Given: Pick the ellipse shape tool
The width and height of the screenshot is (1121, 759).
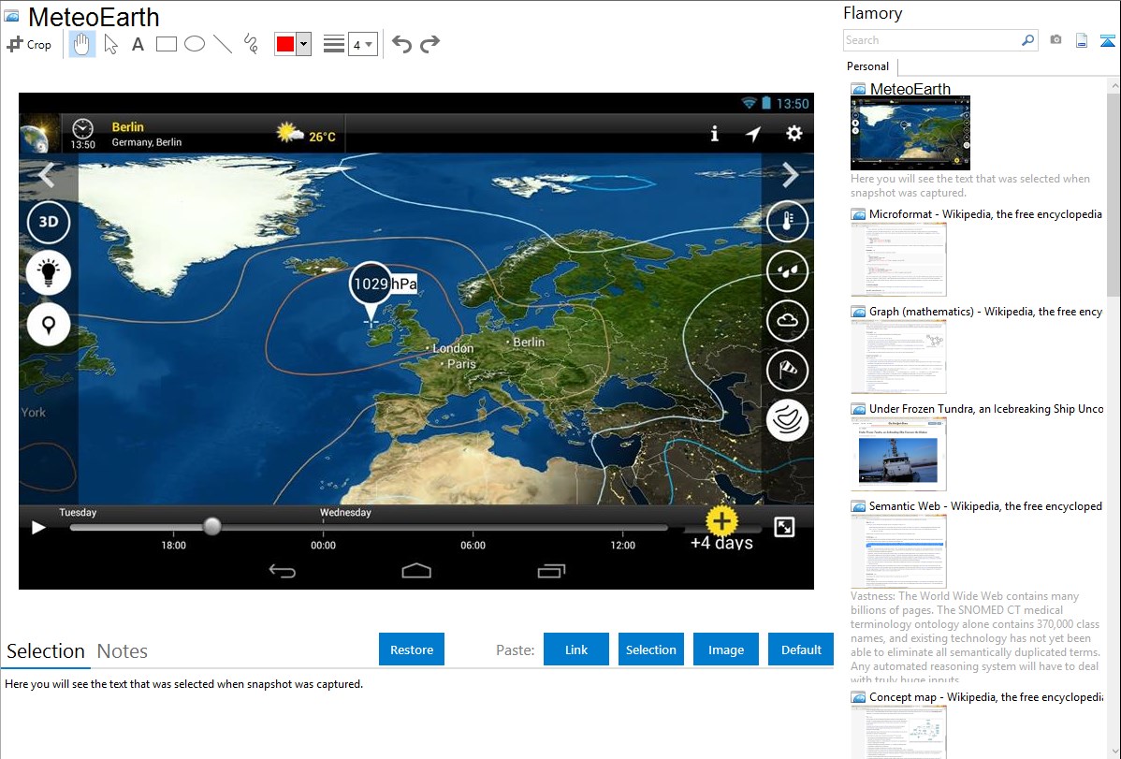Looking at the screenshot, I should [x=195, y=44].
